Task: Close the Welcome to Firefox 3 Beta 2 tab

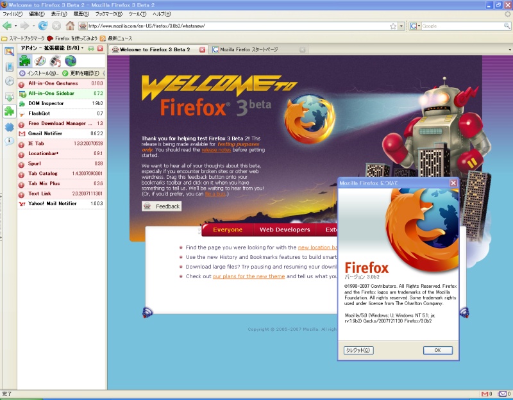Action: pos(203,50)
